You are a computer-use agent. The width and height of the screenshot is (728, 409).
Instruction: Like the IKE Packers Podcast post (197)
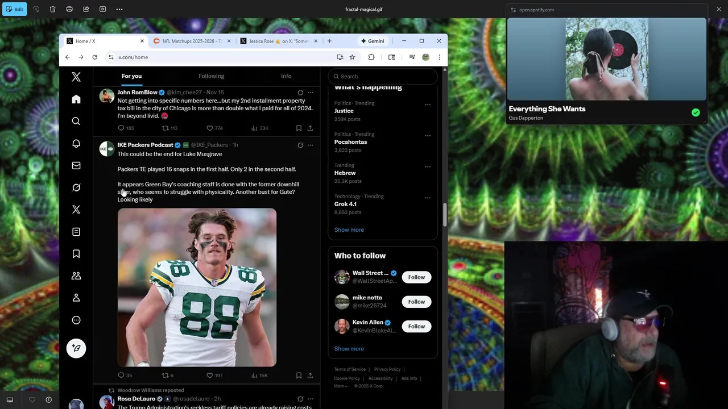(x=209, y=375)
